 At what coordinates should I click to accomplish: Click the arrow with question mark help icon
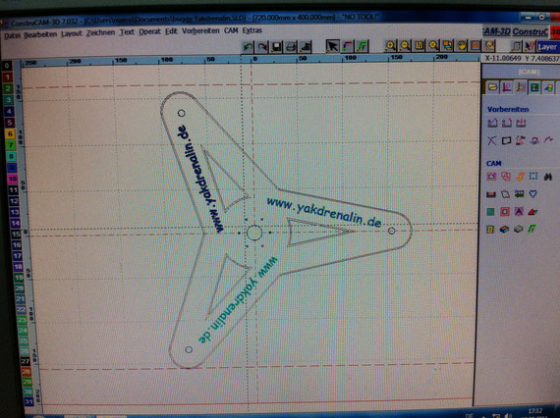530,46
